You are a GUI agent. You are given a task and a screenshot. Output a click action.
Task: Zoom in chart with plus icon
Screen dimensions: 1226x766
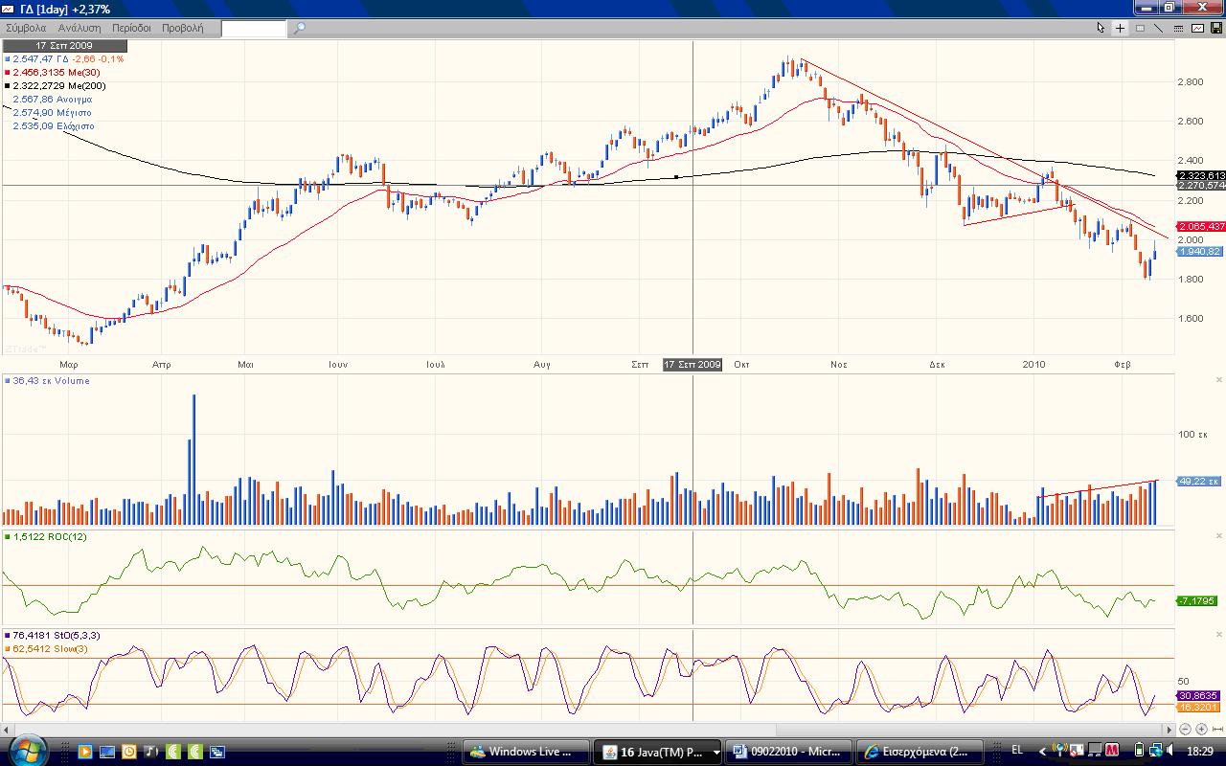pos(1201,730)
